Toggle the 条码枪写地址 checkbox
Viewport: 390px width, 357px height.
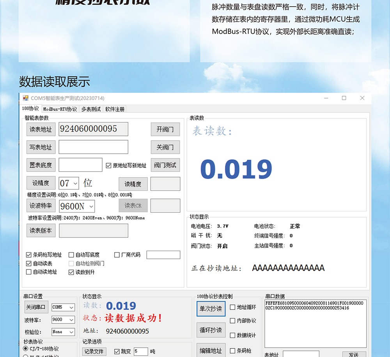click(28, 255)
